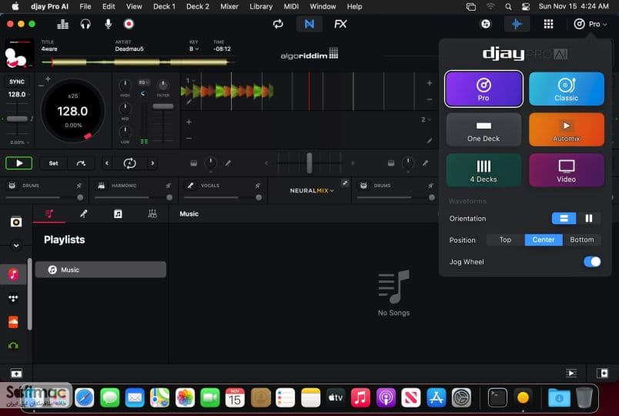Click the crossfader handle
This screenshot has width=619, height=416.
(x=309, y=163)
